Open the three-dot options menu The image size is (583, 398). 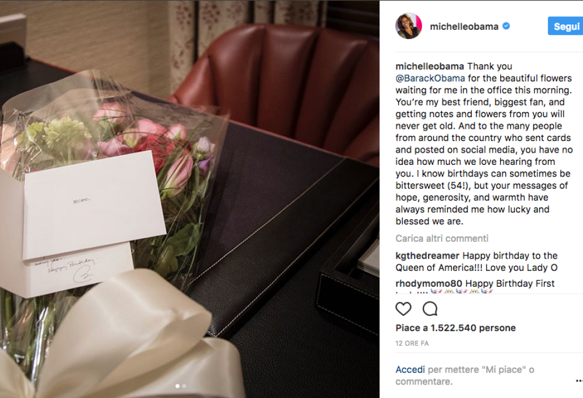pos(580,381)
